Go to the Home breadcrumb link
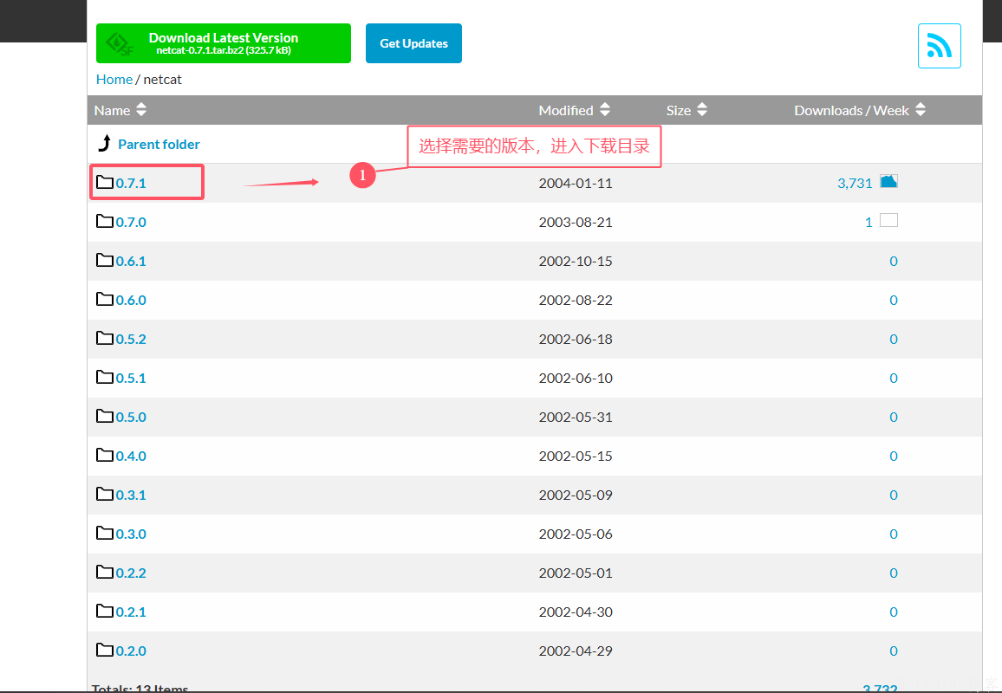The width and height of the screenshot is (1002, 693). tap(114, 79)
